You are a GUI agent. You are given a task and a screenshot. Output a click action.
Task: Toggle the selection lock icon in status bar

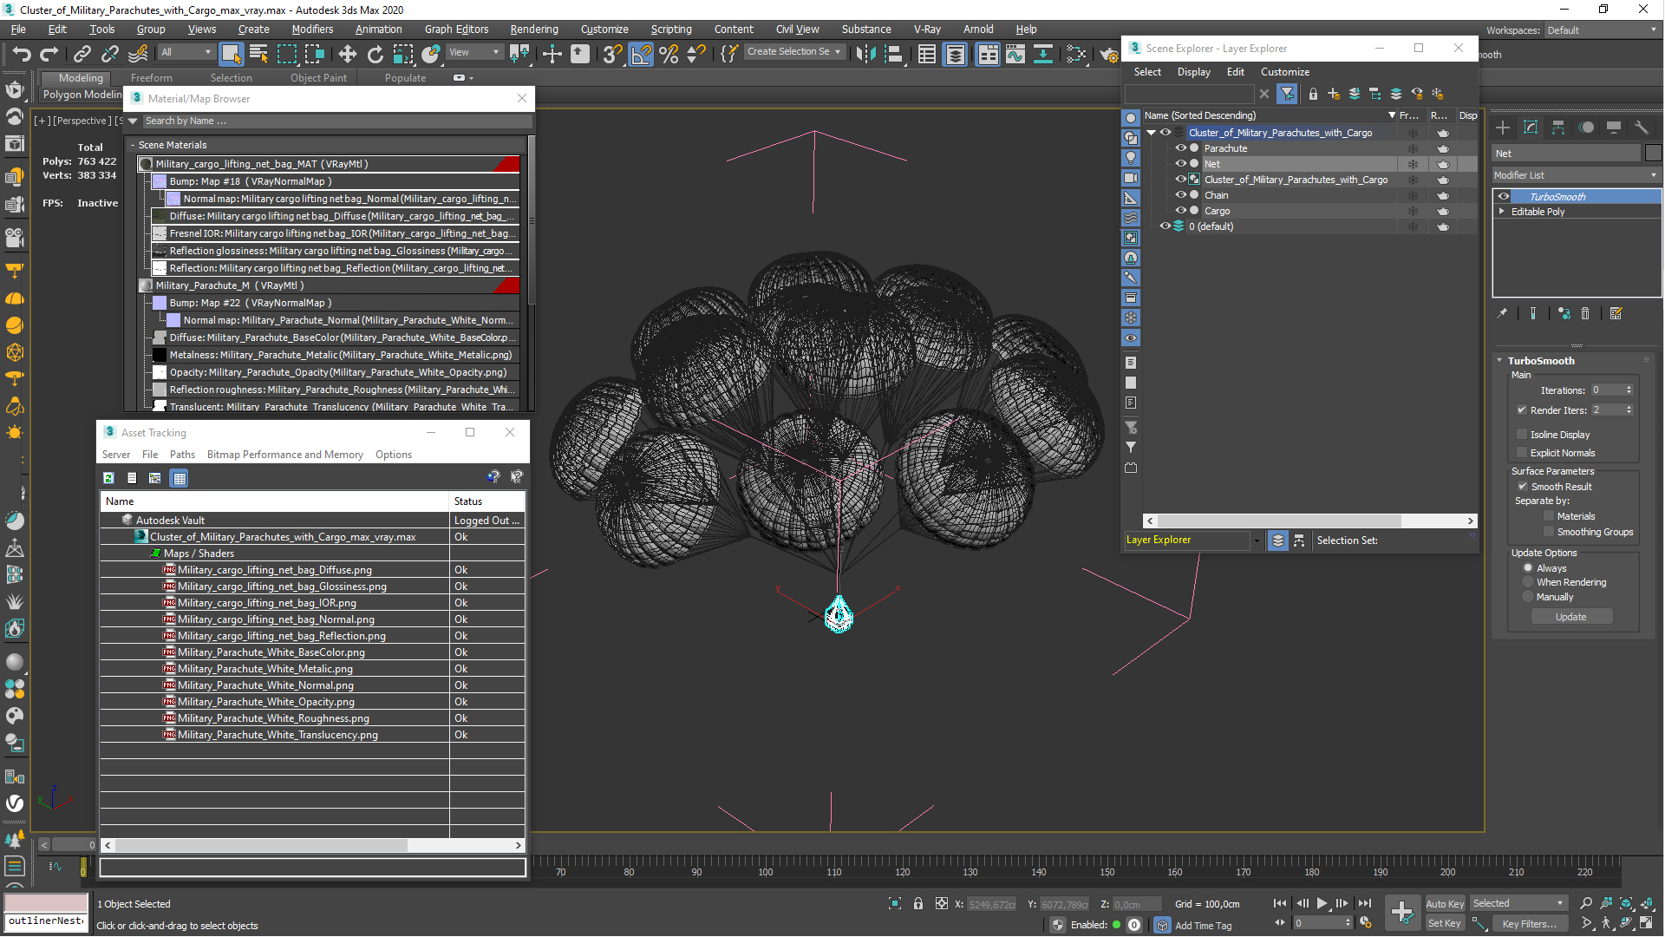[918, 904]
